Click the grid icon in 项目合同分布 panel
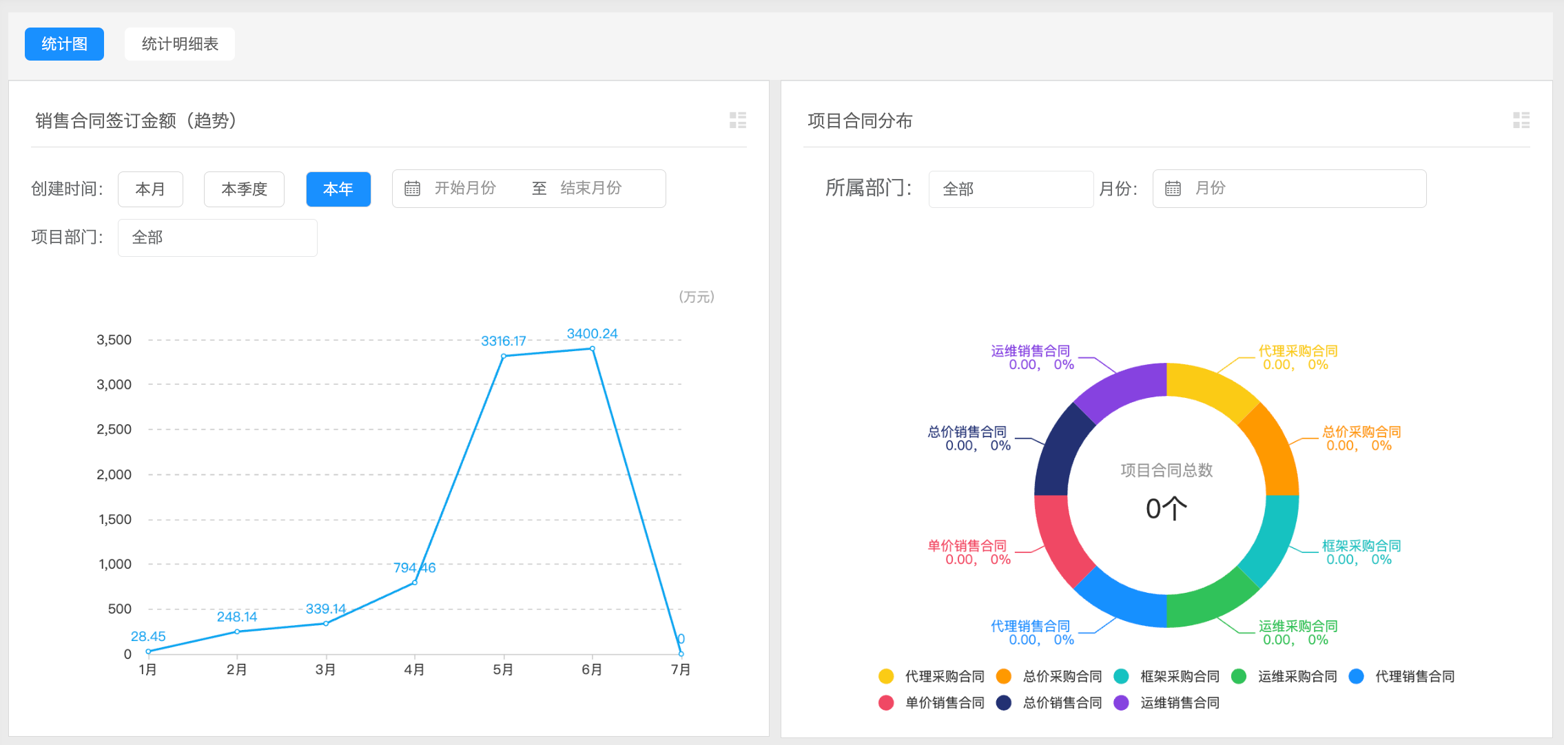The image size is (1564, 745). 1521,120
